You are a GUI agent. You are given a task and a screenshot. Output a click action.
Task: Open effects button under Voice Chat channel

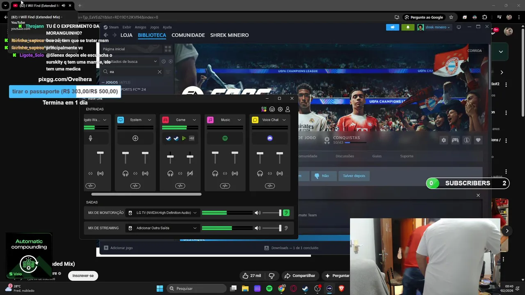coord(270,186)
